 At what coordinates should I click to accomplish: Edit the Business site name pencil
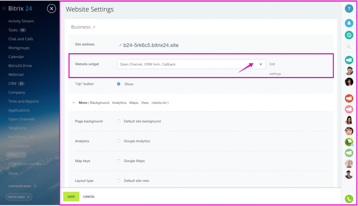94,27
